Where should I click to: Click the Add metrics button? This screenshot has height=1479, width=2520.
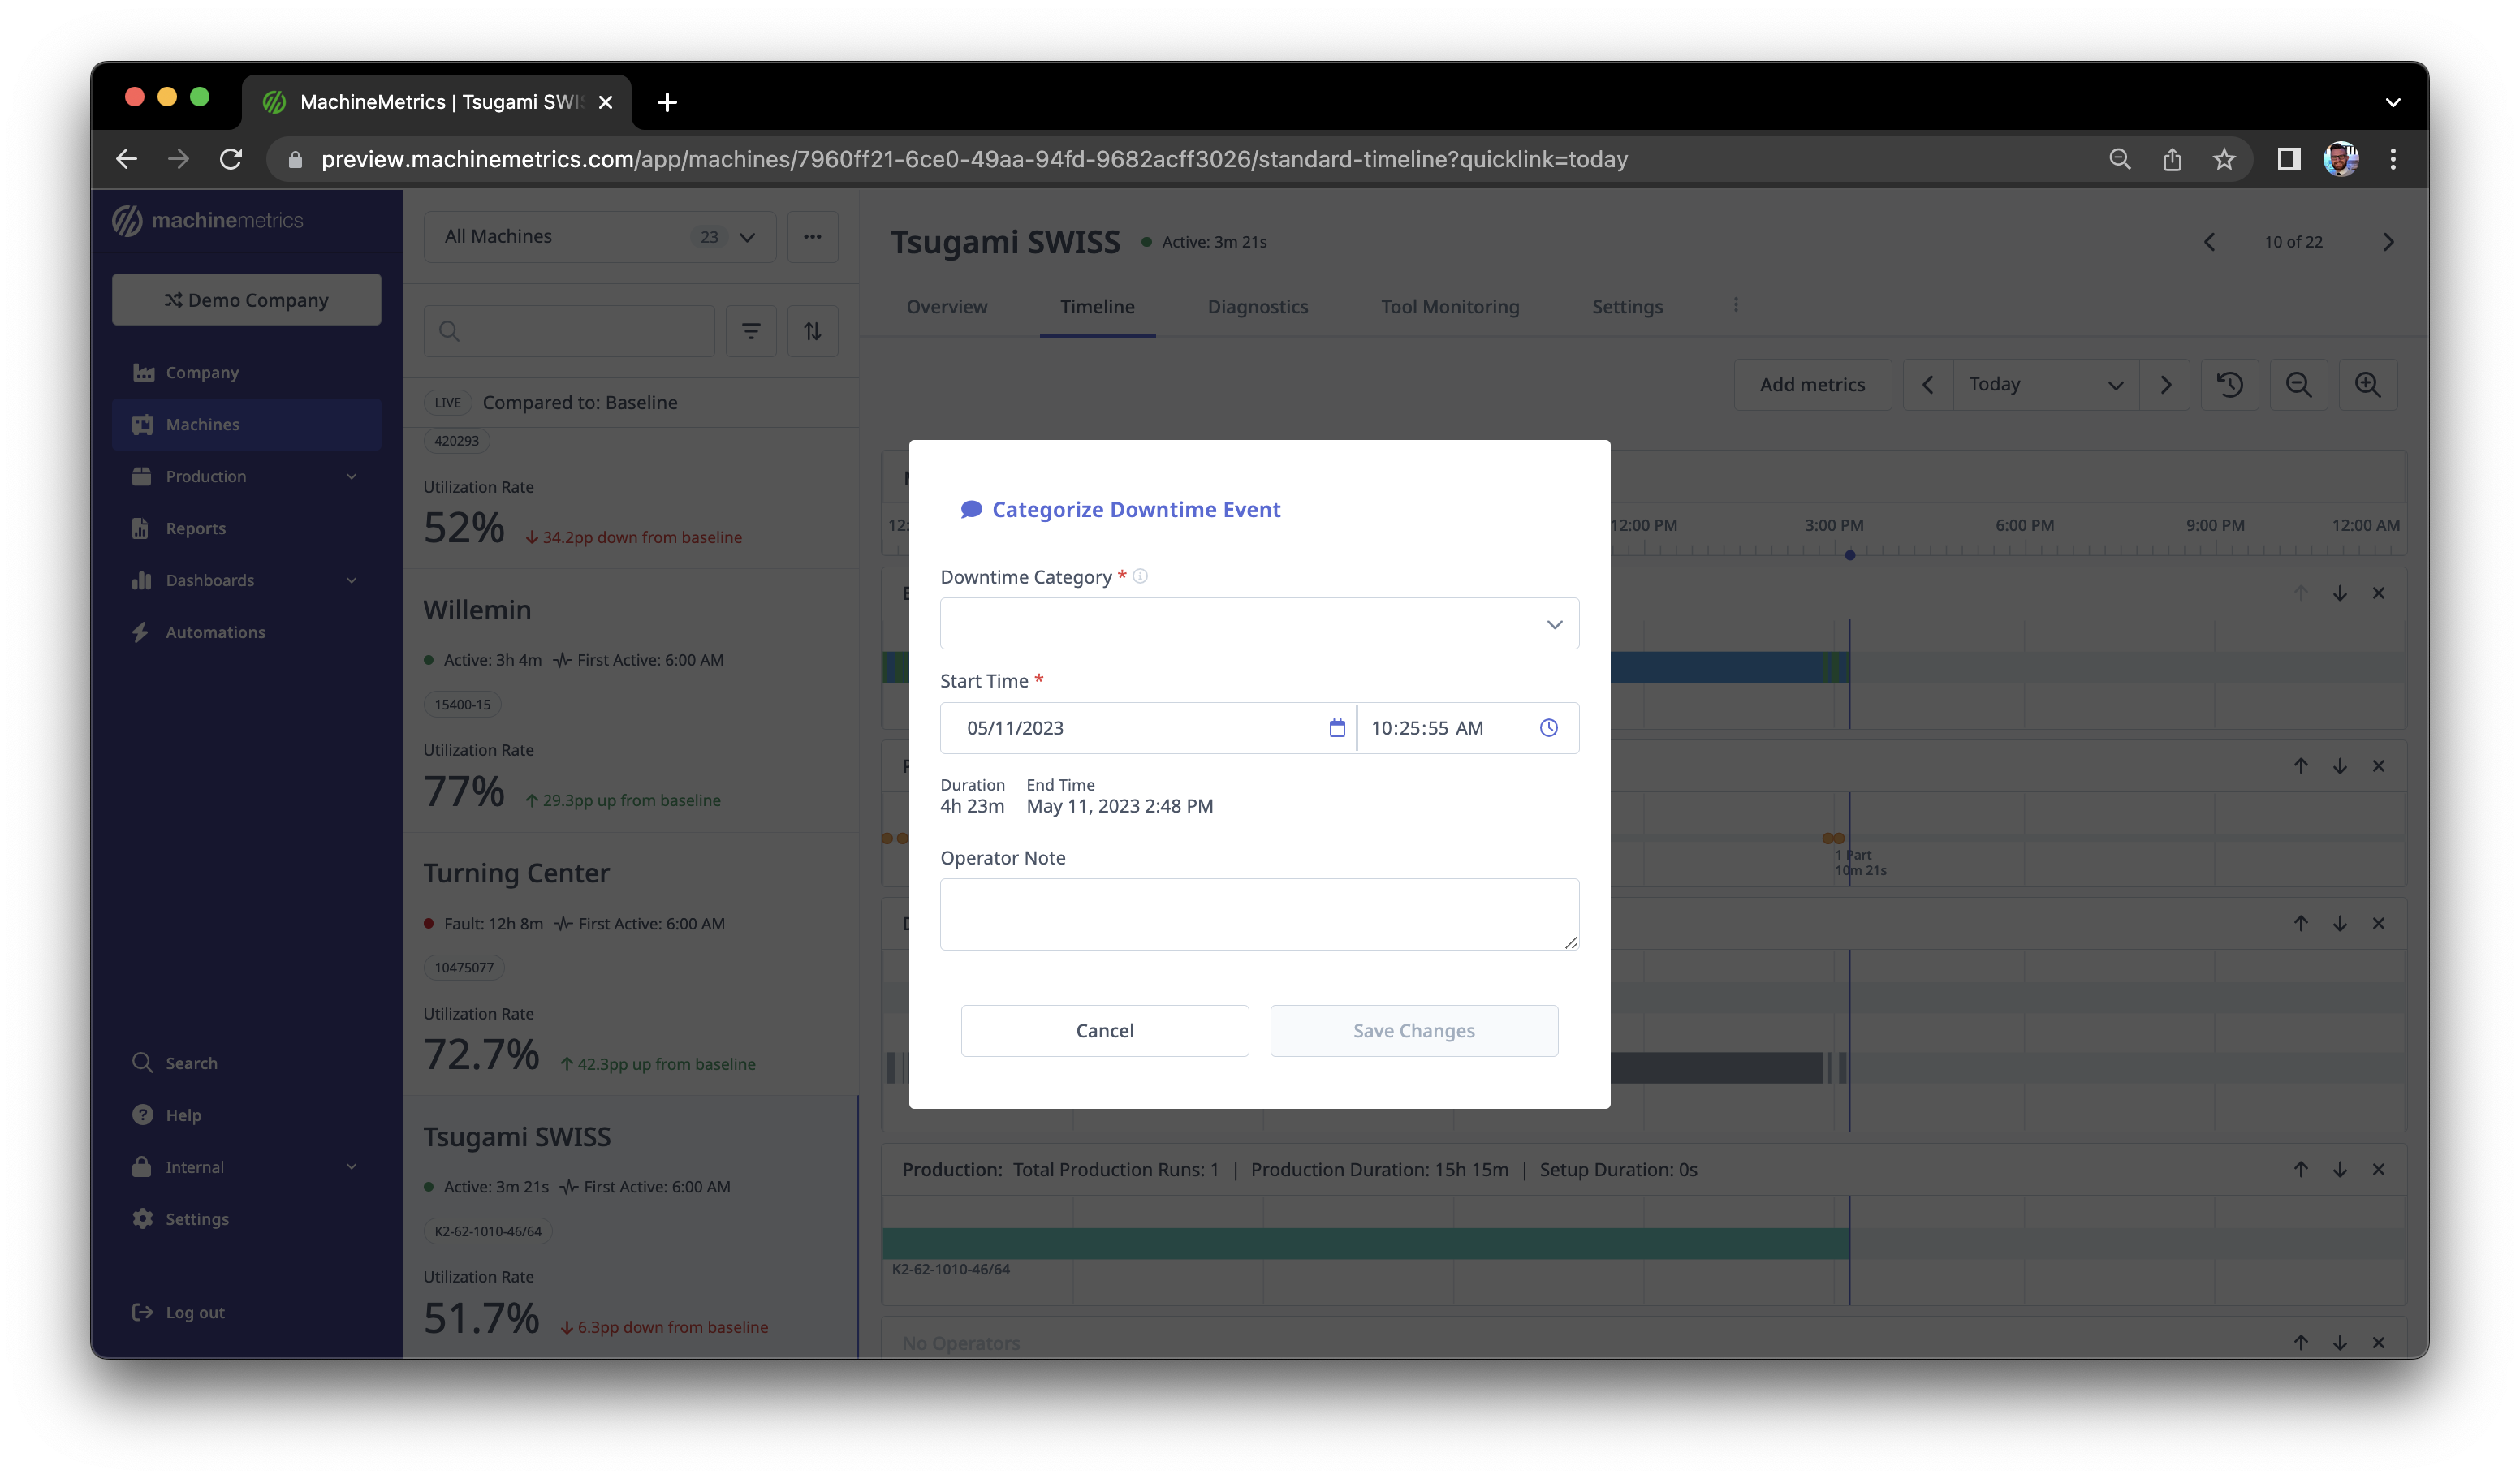pos(1812,385)
